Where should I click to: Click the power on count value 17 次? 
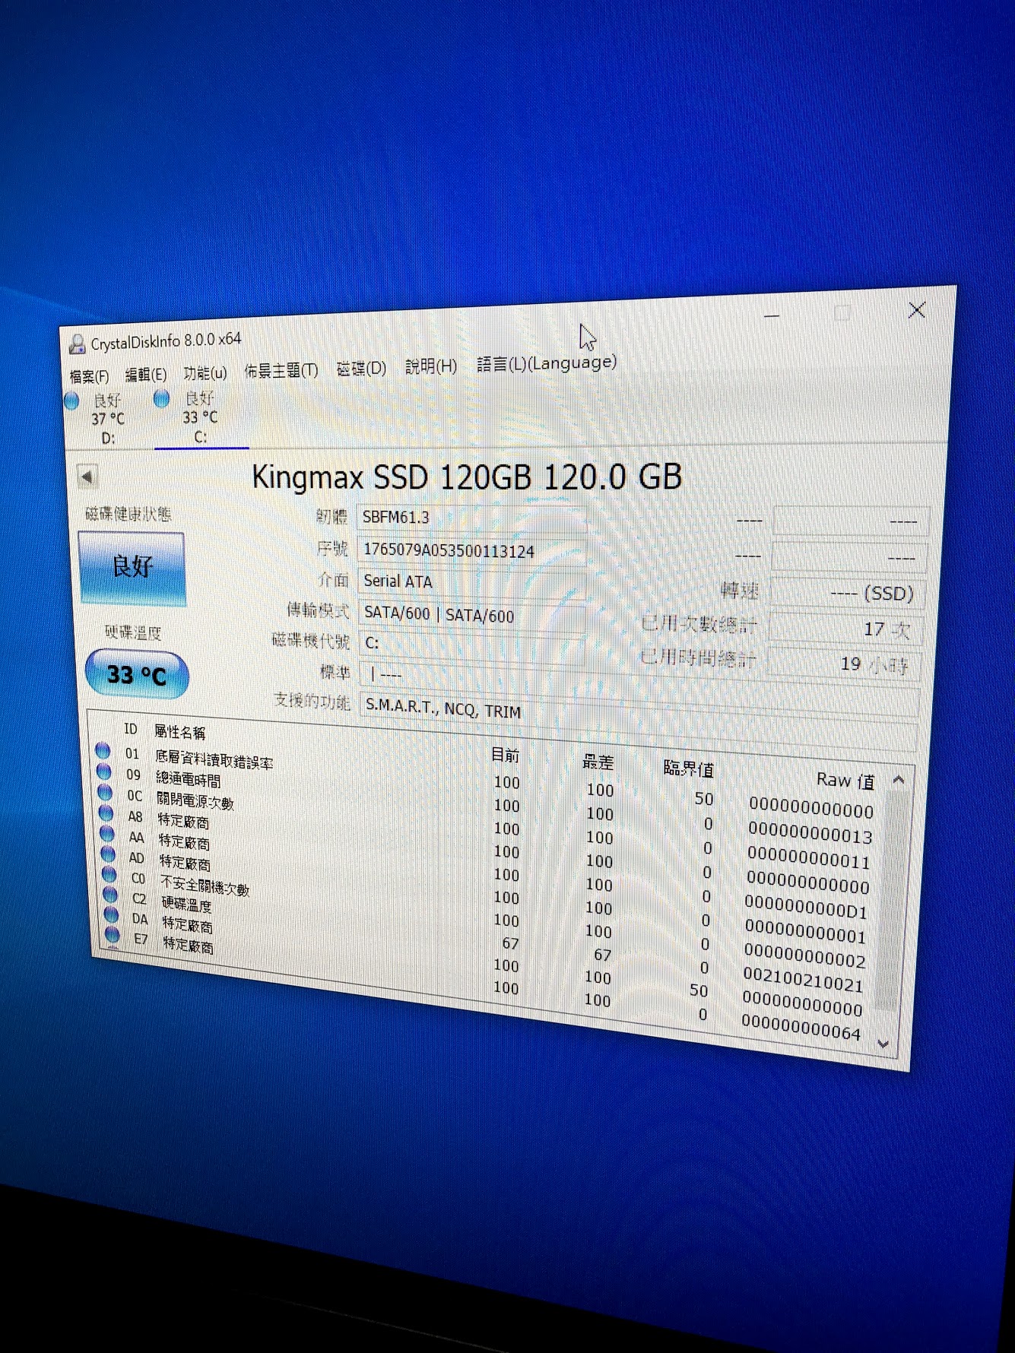(845, 629)
